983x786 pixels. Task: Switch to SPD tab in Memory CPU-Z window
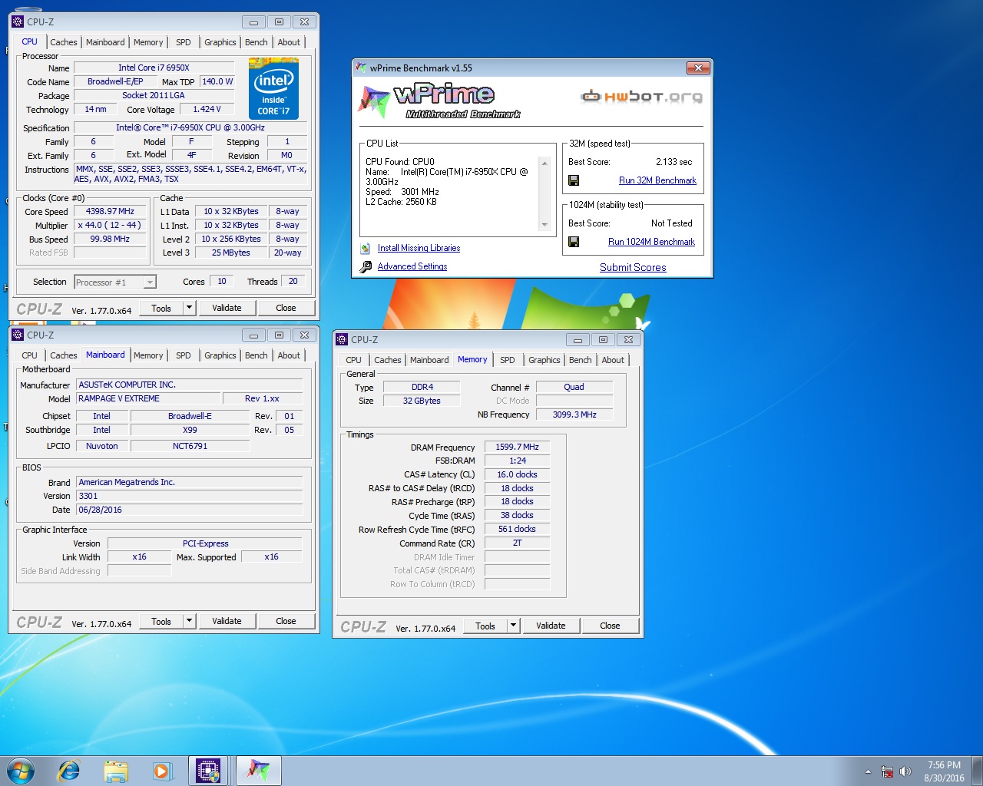tap(507, 360)
